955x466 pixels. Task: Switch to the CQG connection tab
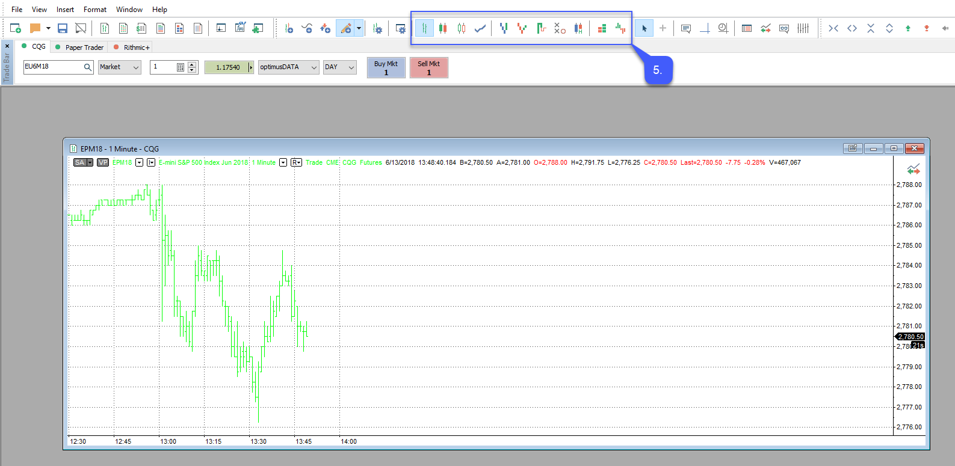(x=34, y=47)
